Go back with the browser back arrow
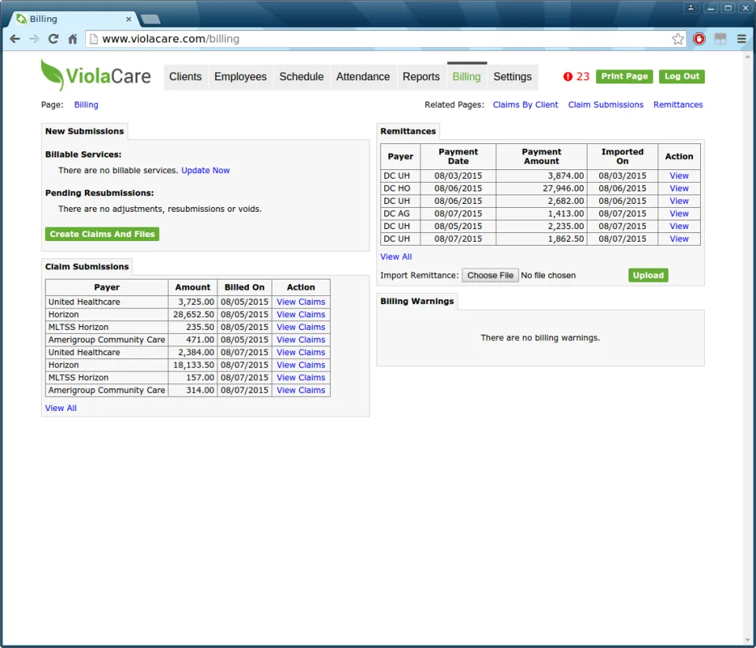Viewport: 756px width, 648px height. [15, 39]
